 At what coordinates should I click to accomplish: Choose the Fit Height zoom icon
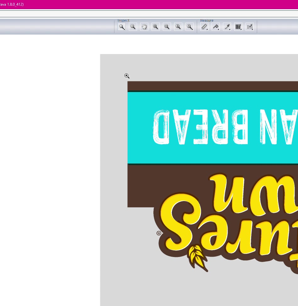tap(178, 27)
